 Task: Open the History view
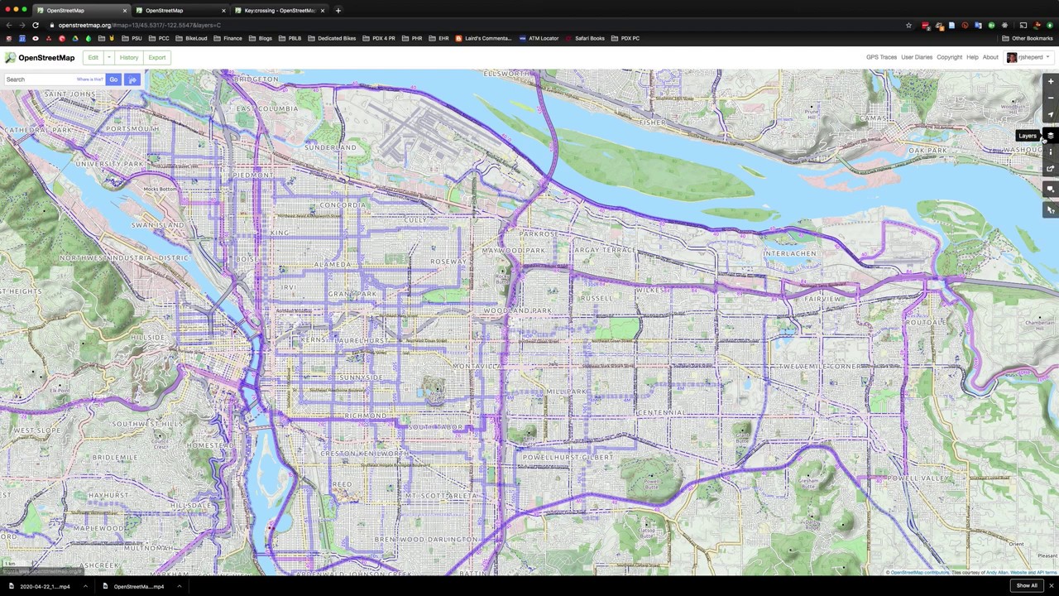coord(129,58)
